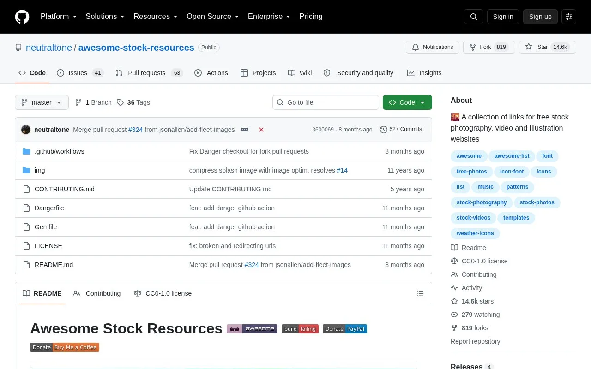Open the img folder

click(40, 170)
